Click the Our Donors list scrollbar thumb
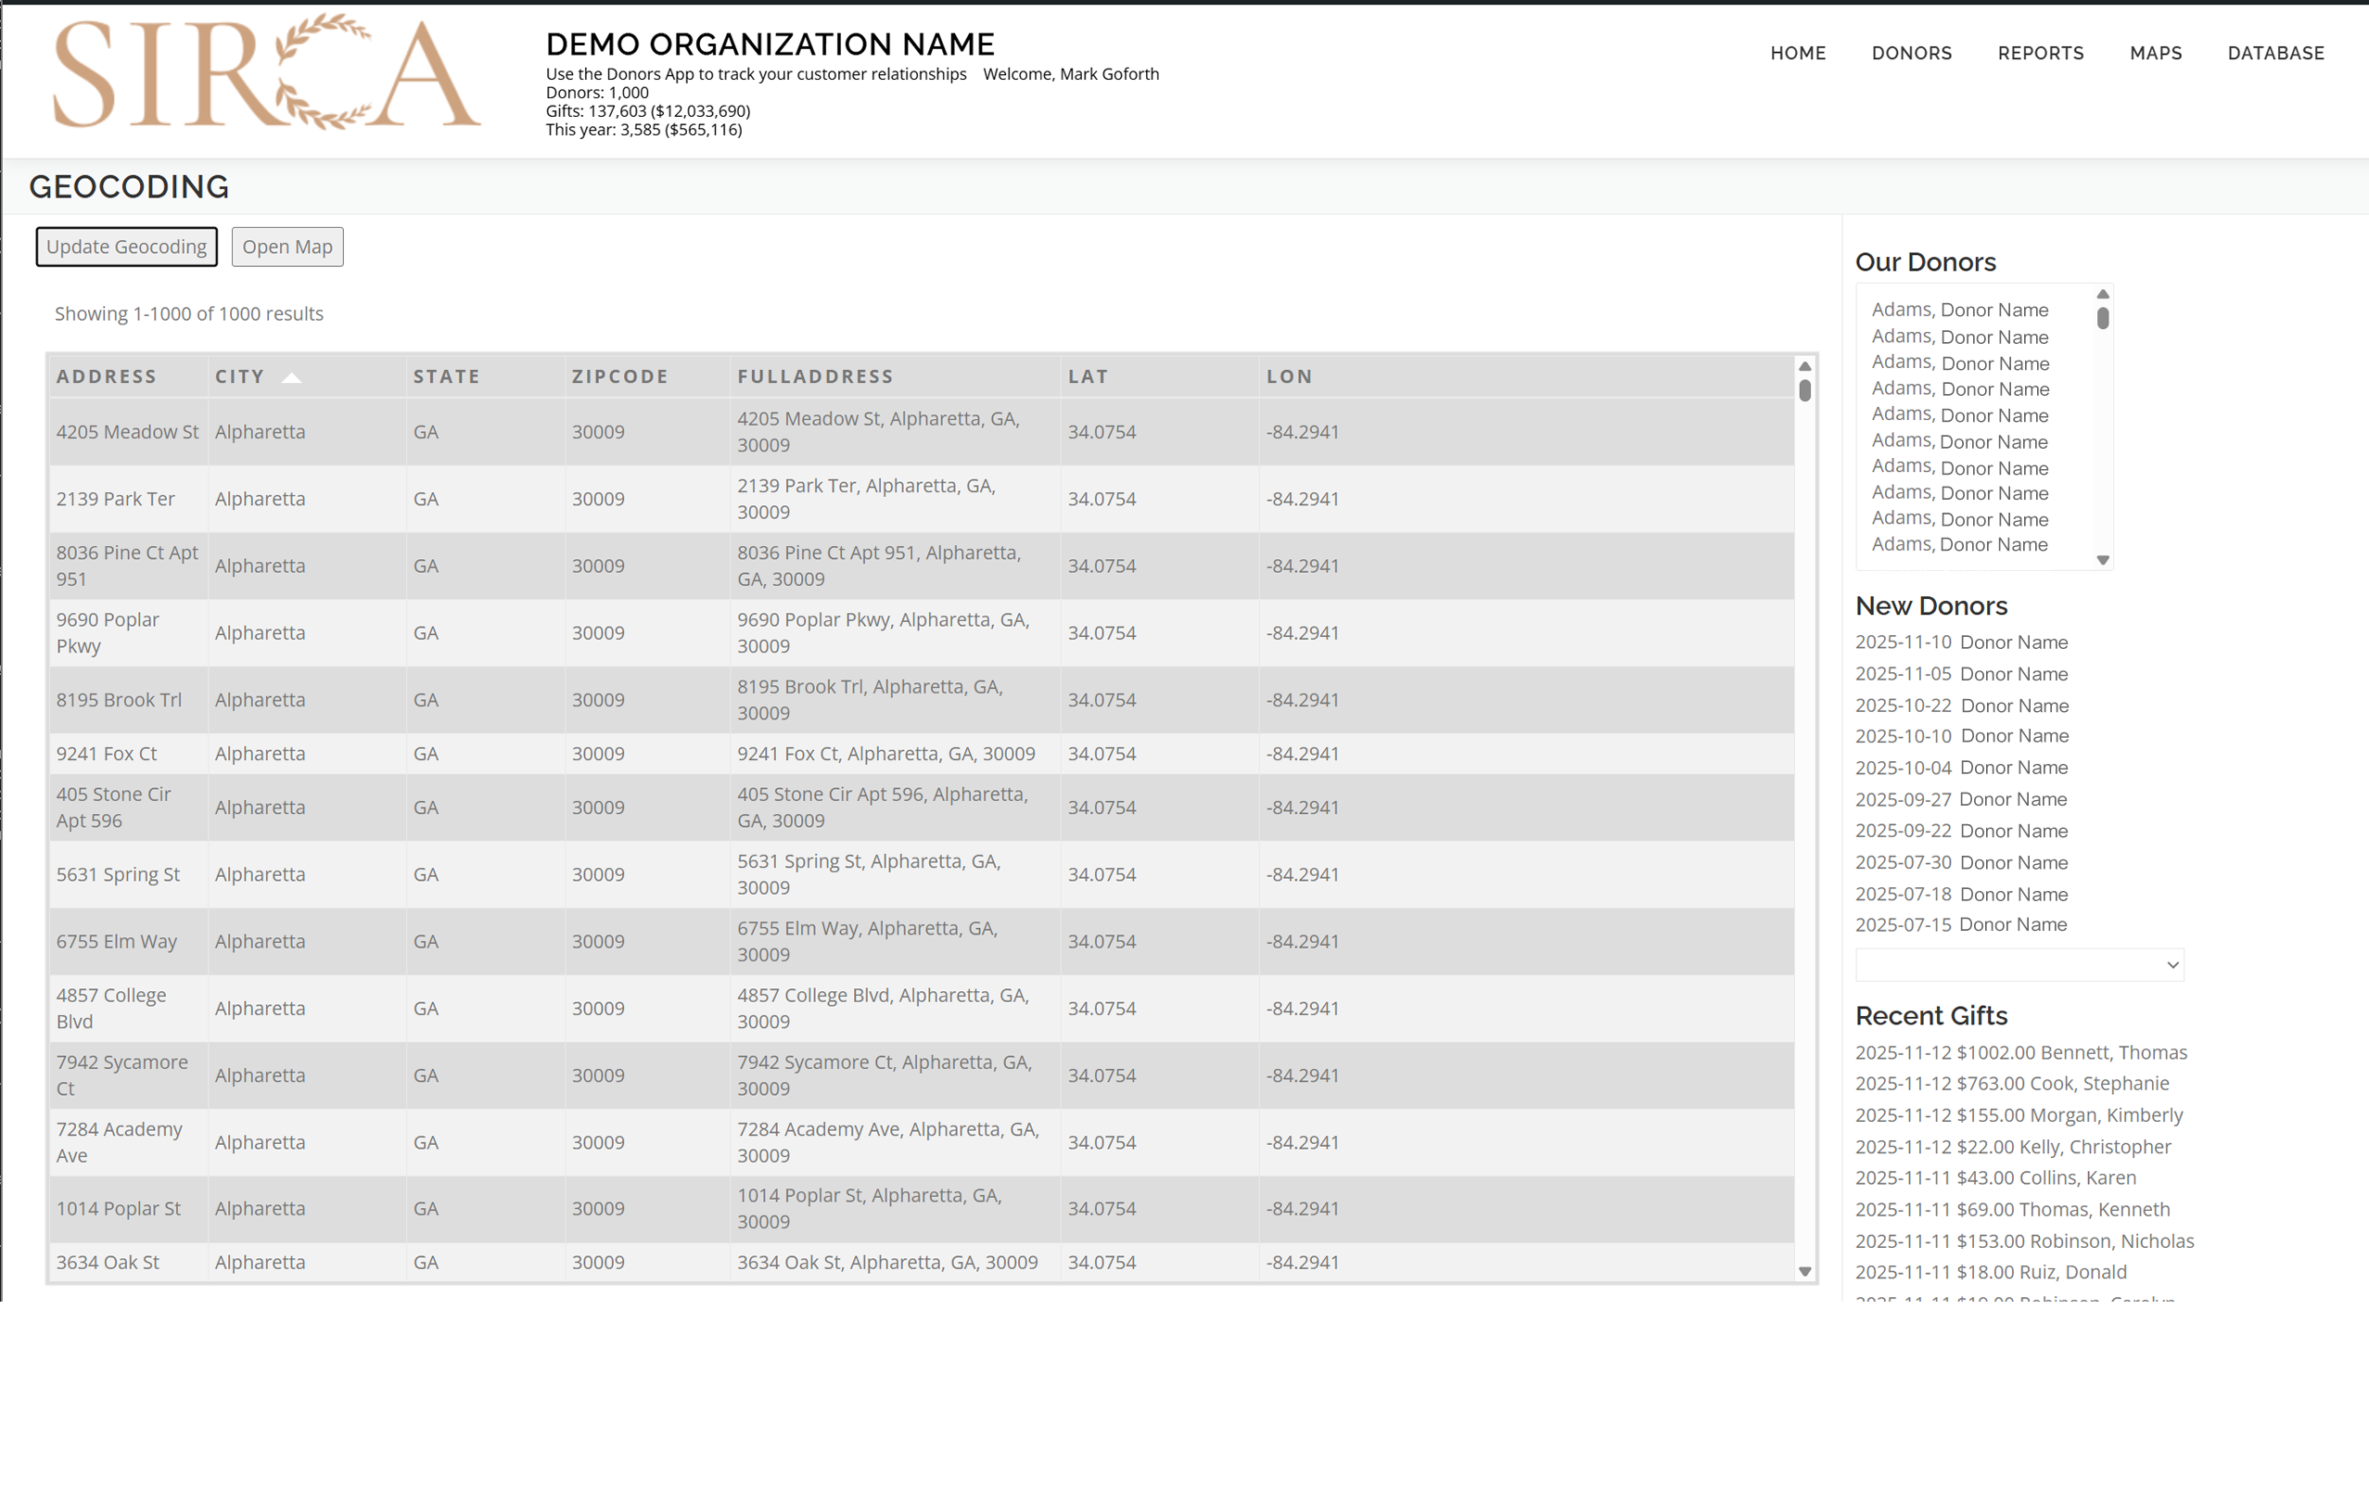 tap(2102, 319)
